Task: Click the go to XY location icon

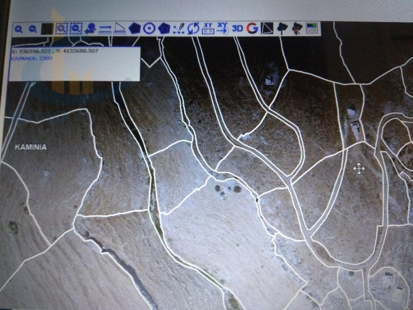Action: point(223,28)
